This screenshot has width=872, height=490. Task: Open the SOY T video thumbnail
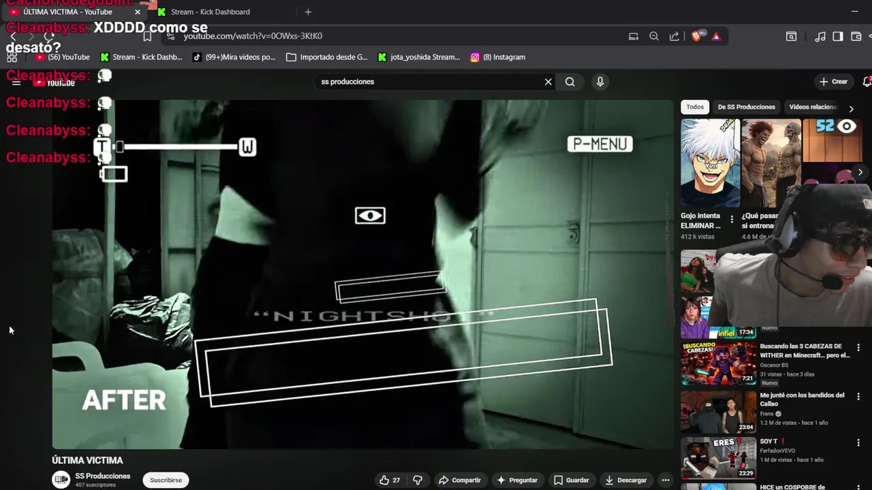point(718,458)
